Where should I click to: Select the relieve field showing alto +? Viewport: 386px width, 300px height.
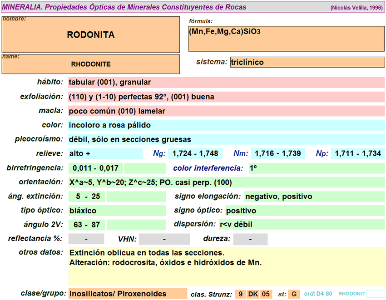coord(105,153)
